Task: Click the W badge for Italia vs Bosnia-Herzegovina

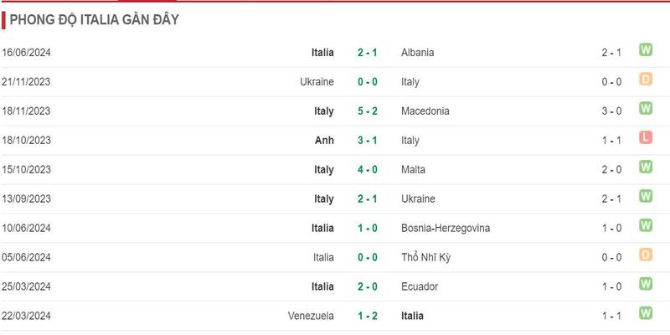Action: click(646, 226)
